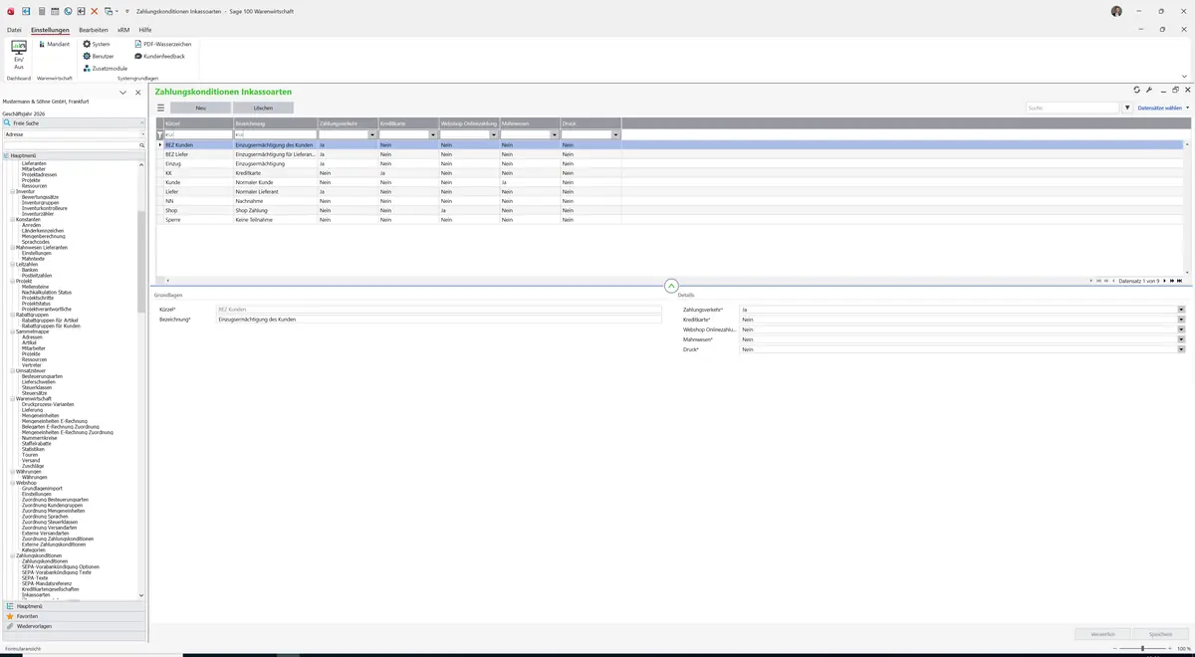Viewport: 1195px width, 657px height.
Task: Collapse the details section with green circular arrow
Action: point(671,286)
